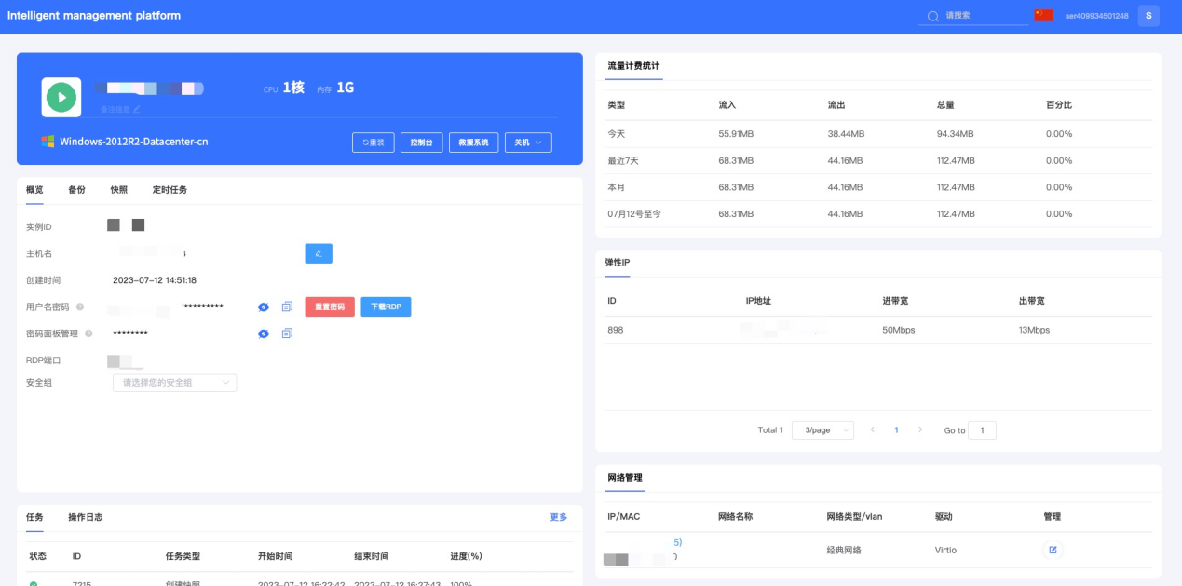Click the Windows logo beside Windows-2012R2-Datacenter-cn
1182x586 pixels.
point(48,142)
